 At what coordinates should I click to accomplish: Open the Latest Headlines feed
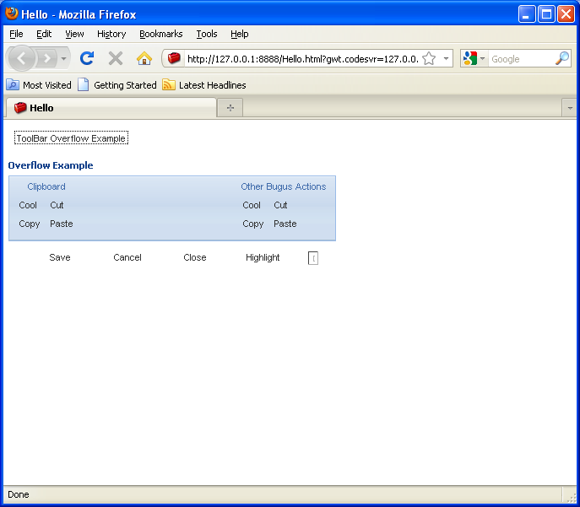[204, 85]
